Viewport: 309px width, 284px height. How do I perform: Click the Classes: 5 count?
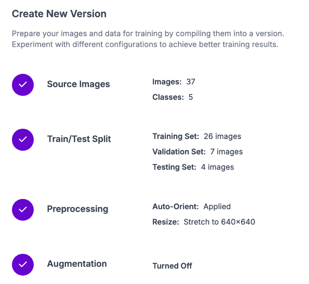click(x=172, y=97)
